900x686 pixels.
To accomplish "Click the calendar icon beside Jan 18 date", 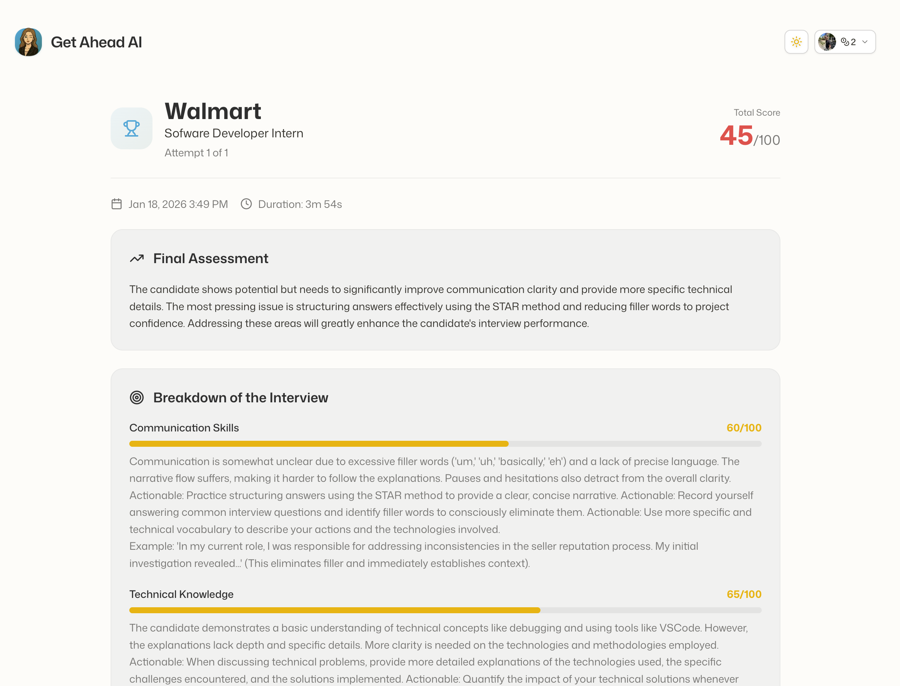I will (x=117, y=204).
